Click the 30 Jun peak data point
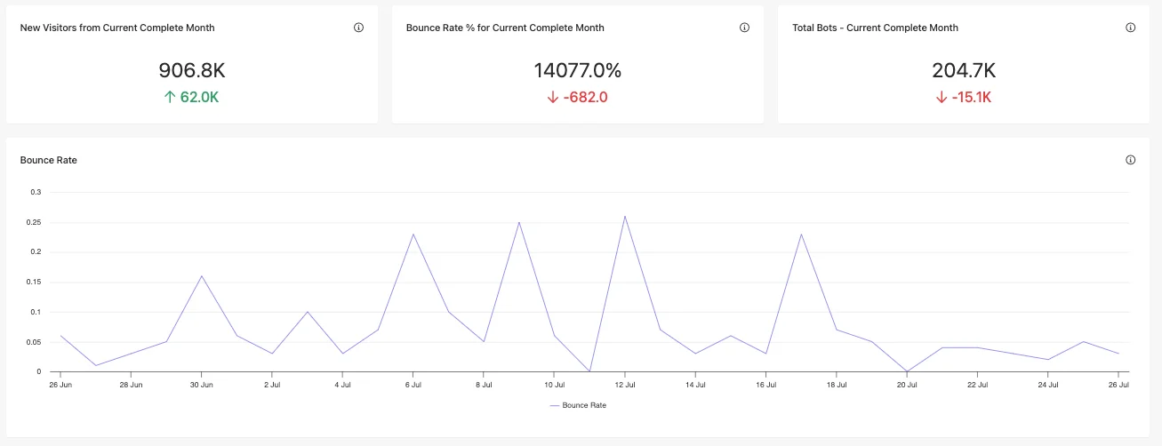The height and width of the screenshot is (446, 1162). [x=201, y=275]
